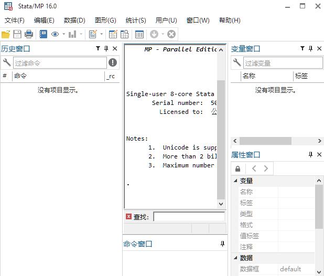Open the Data Editor (edit) icon
The image size is (324, 276).
(x=113, y=34)
